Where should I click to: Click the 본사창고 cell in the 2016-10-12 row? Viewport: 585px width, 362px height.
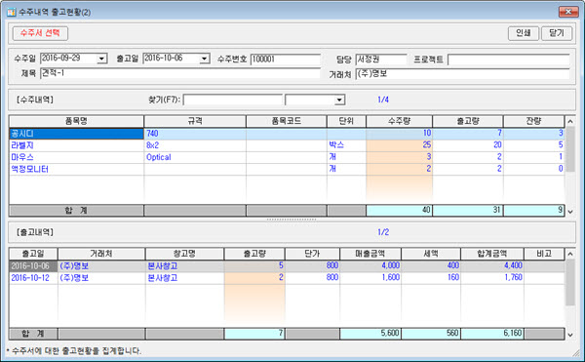point(184,278)
